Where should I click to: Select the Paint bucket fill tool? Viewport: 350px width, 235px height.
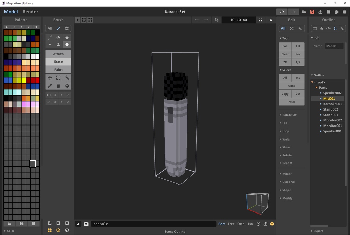(x=67, y=86)
